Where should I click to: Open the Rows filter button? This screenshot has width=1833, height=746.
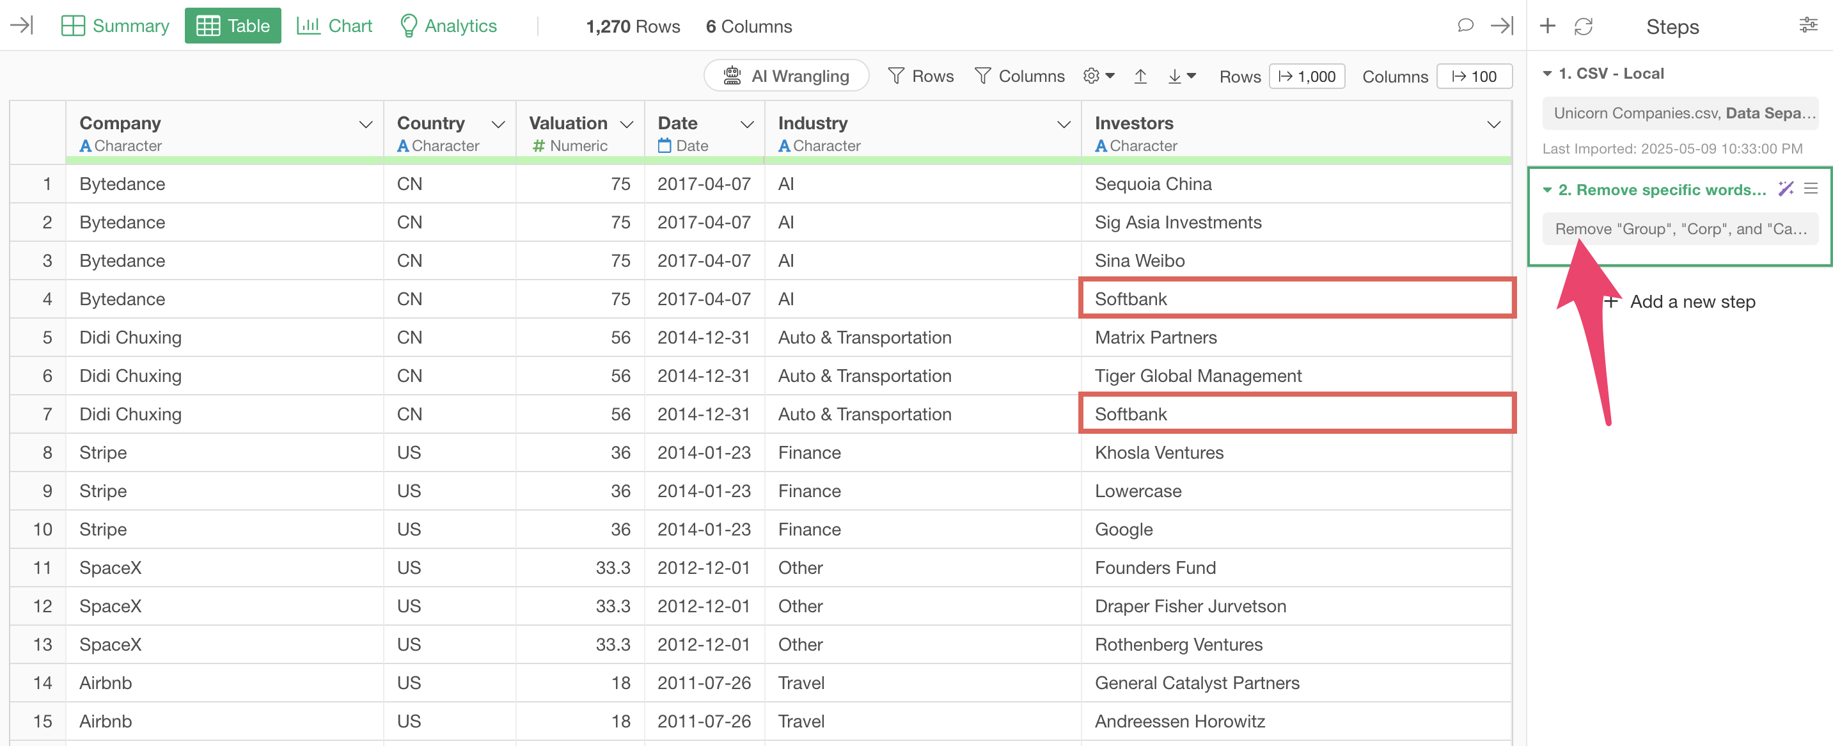pos(920,75)
